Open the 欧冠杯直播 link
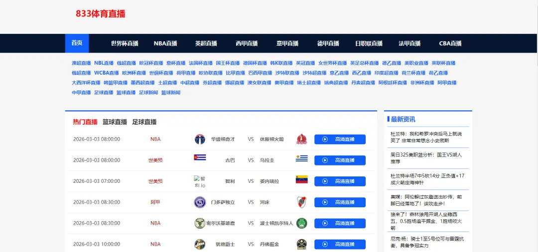Viewport: 538px width, 252px height. pyautogui.click(x=151, y=63)
